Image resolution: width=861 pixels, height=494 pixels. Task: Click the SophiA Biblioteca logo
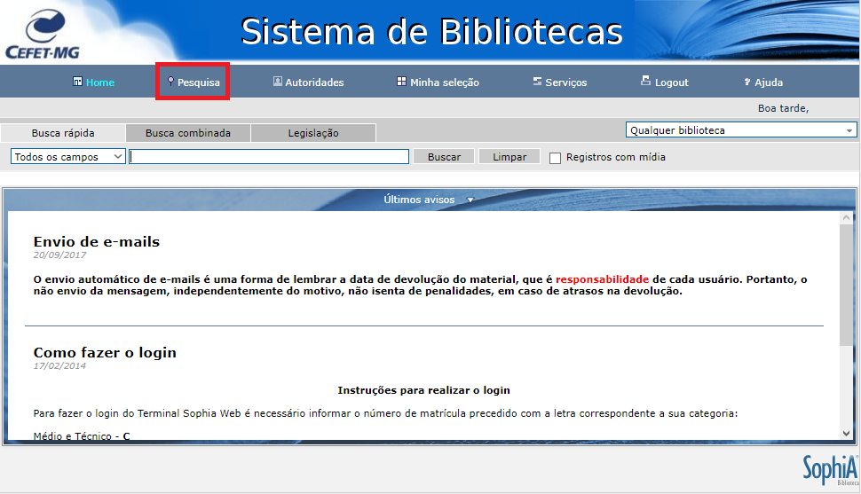[x=830, y=470]
